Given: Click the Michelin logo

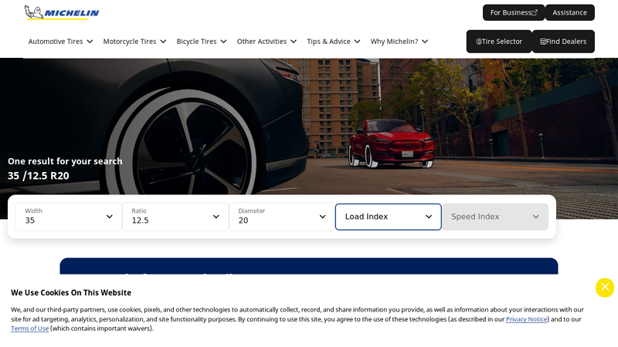Looking at the screenshot, I should (x=62, y=12).
